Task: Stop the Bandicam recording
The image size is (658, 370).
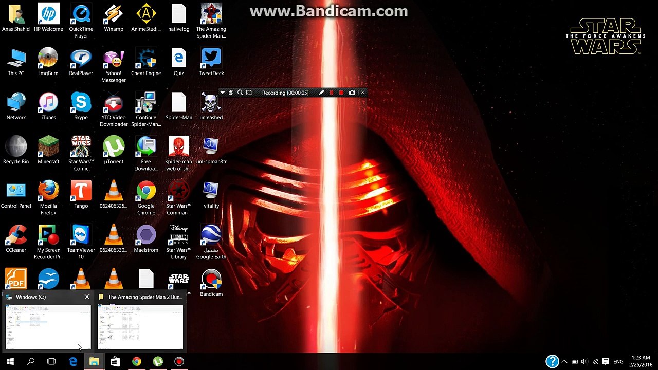Action: pyautogui.click(x=341, y=92)
